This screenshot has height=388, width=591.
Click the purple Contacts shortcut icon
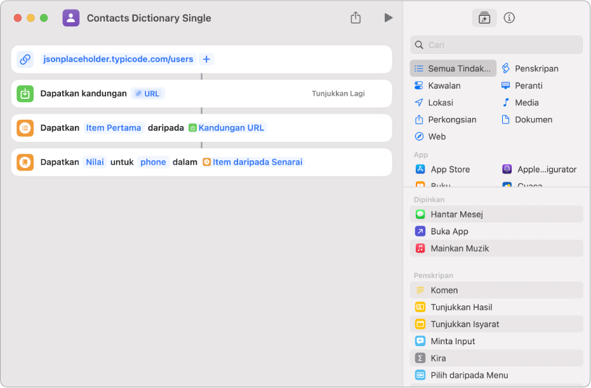pos(71,18)
